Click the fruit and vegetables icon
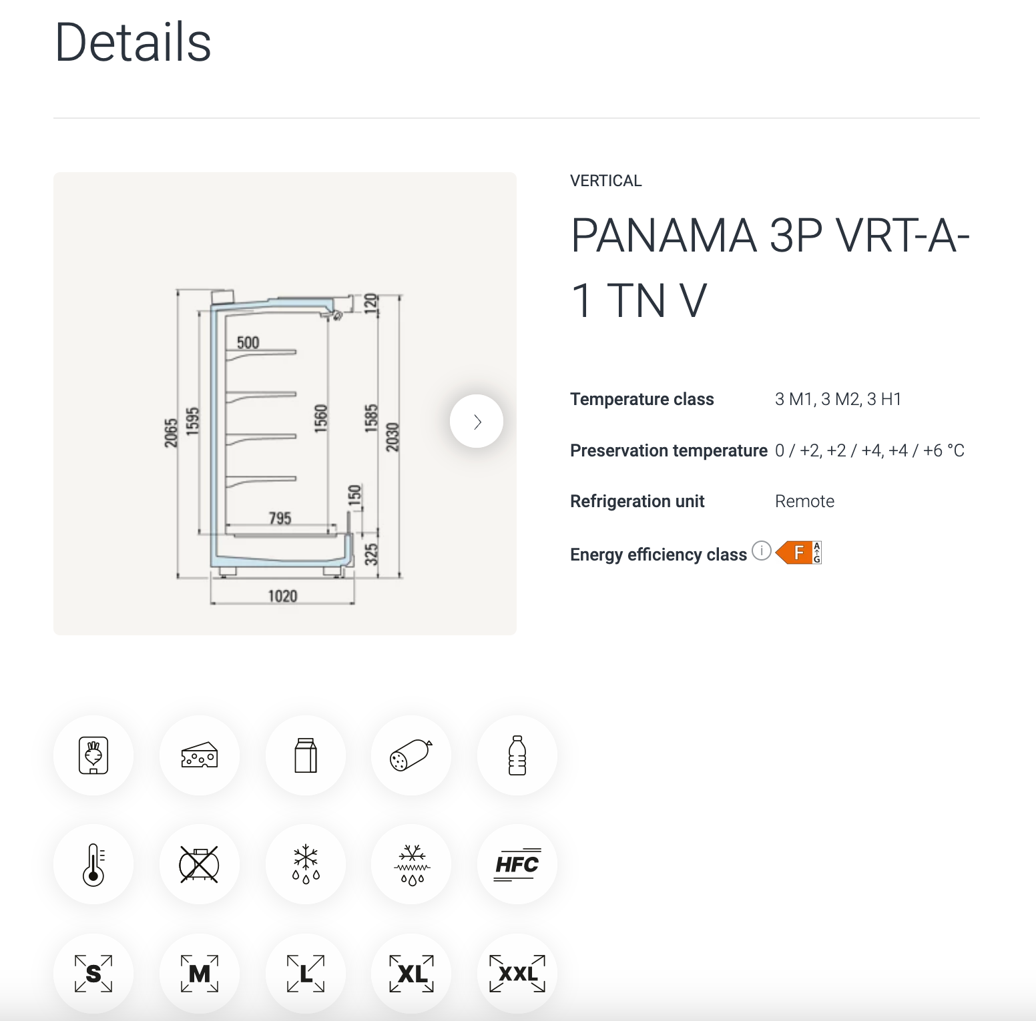1036x1021 pixels. point(93,755)
